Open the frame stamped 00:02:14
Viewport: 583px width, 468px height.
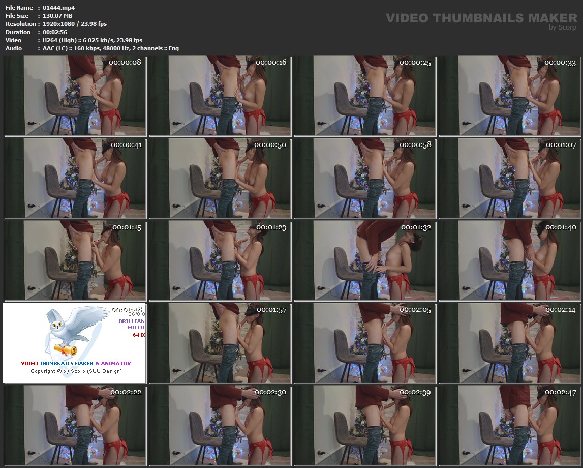point(509,343)
